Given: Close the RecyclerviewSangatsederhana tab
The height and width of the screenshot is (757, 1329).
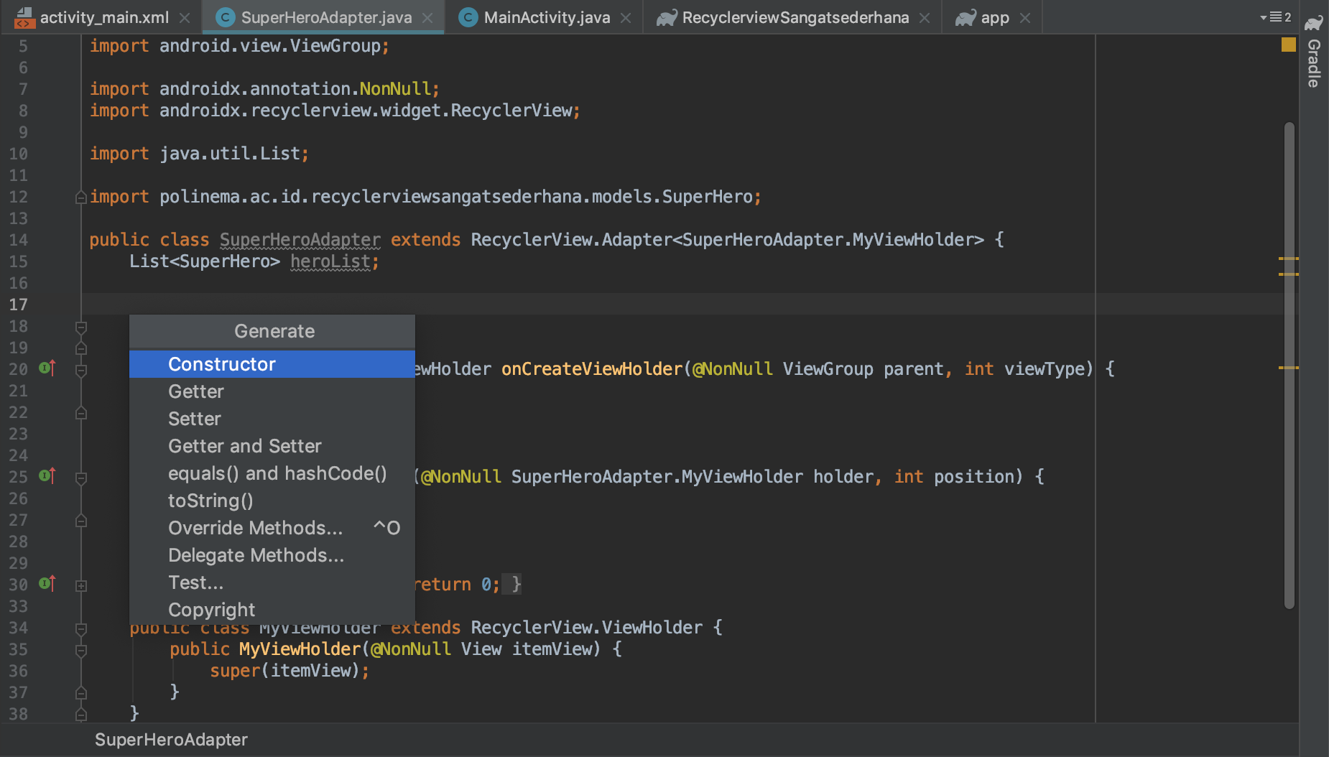Looking at the screenshot, I should tap(925, 18).
